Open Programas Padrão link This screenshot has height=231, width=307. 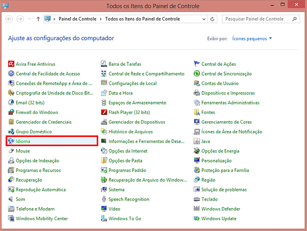click(127, 170)
